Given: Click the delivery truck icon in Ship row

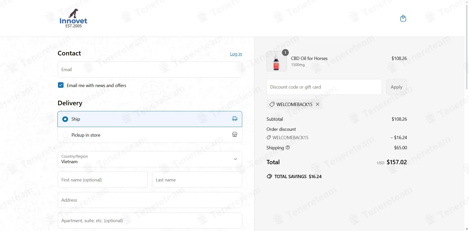Looking at the screenshot, I should (x=235, y=119).
